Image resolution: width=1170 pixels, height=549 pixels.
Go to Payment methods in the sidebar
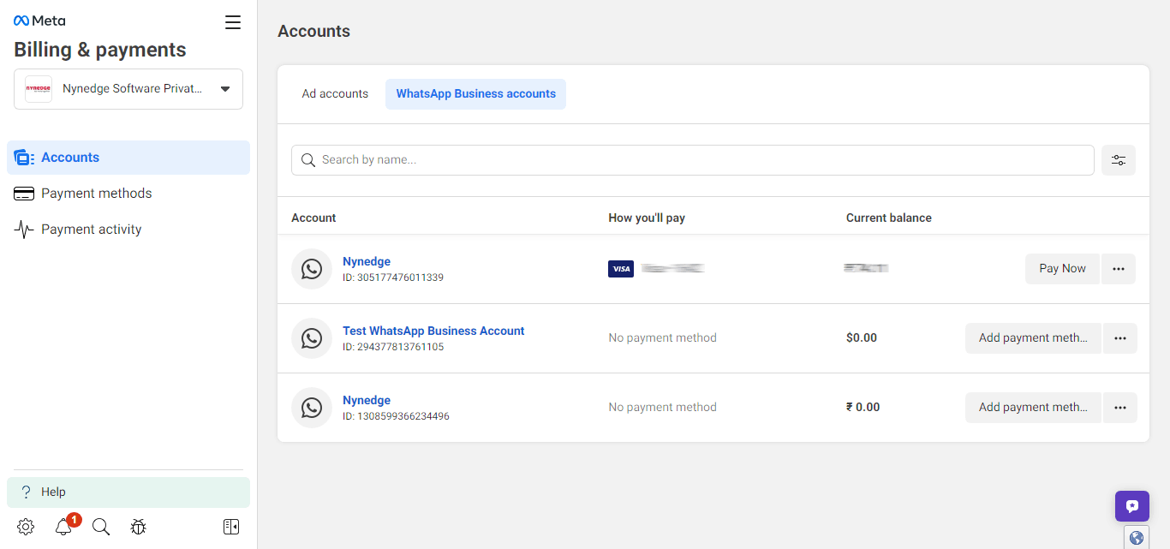[x=128, y=194]
